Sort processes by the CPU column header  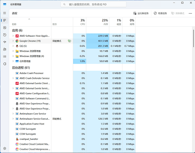(82, 22)
